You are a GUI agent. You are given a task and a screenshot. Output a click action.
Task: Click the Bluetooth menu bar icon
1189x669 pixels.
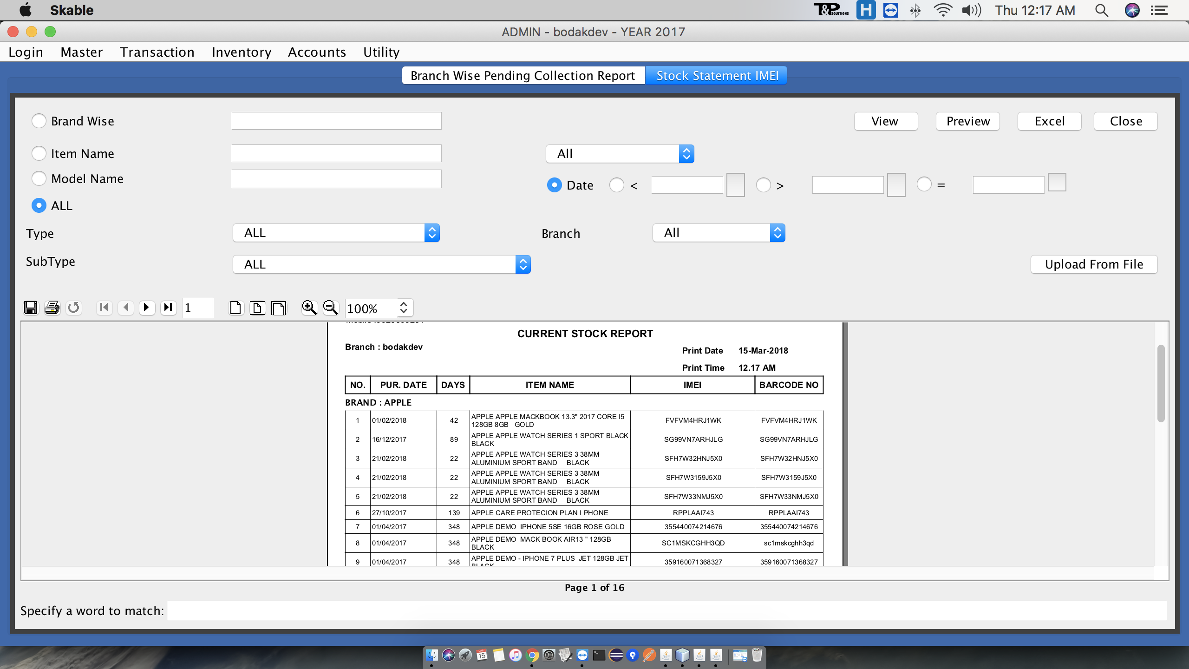click(x=915, y=10)
